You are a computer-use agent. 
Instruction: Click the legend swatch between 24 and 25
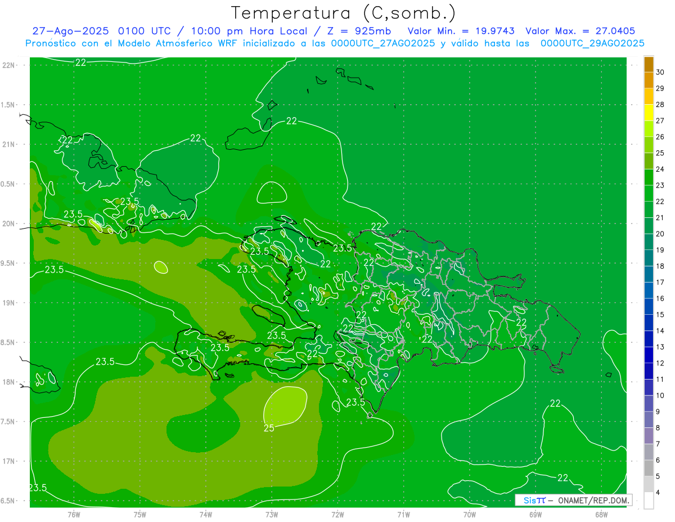649,161
